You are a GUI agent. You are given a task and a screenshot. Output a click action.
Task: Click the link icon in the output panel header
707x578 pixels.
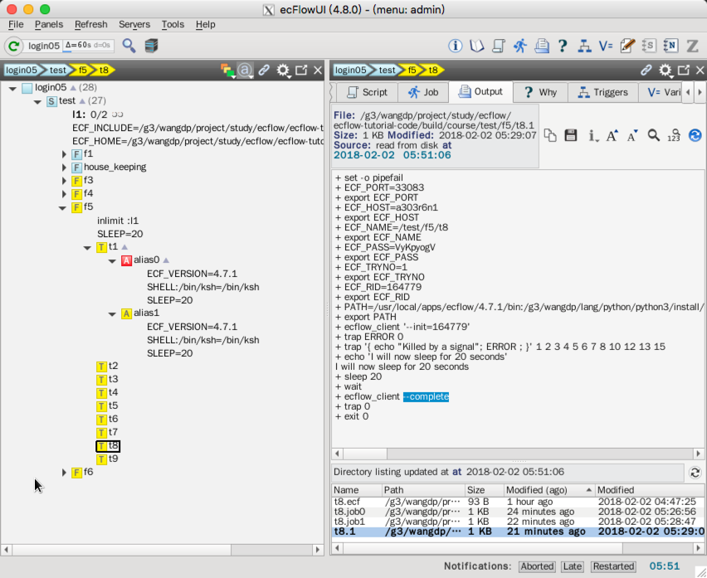point(646,70)
